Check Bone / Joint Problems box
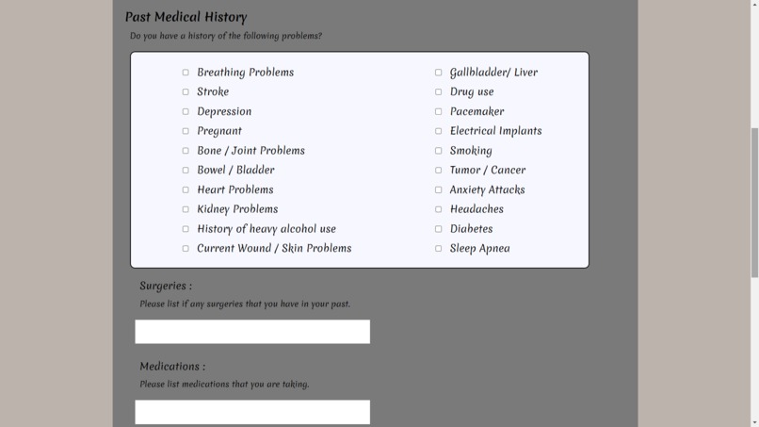The width and height of the screenshot is (759, 427). tap(186, 151)
